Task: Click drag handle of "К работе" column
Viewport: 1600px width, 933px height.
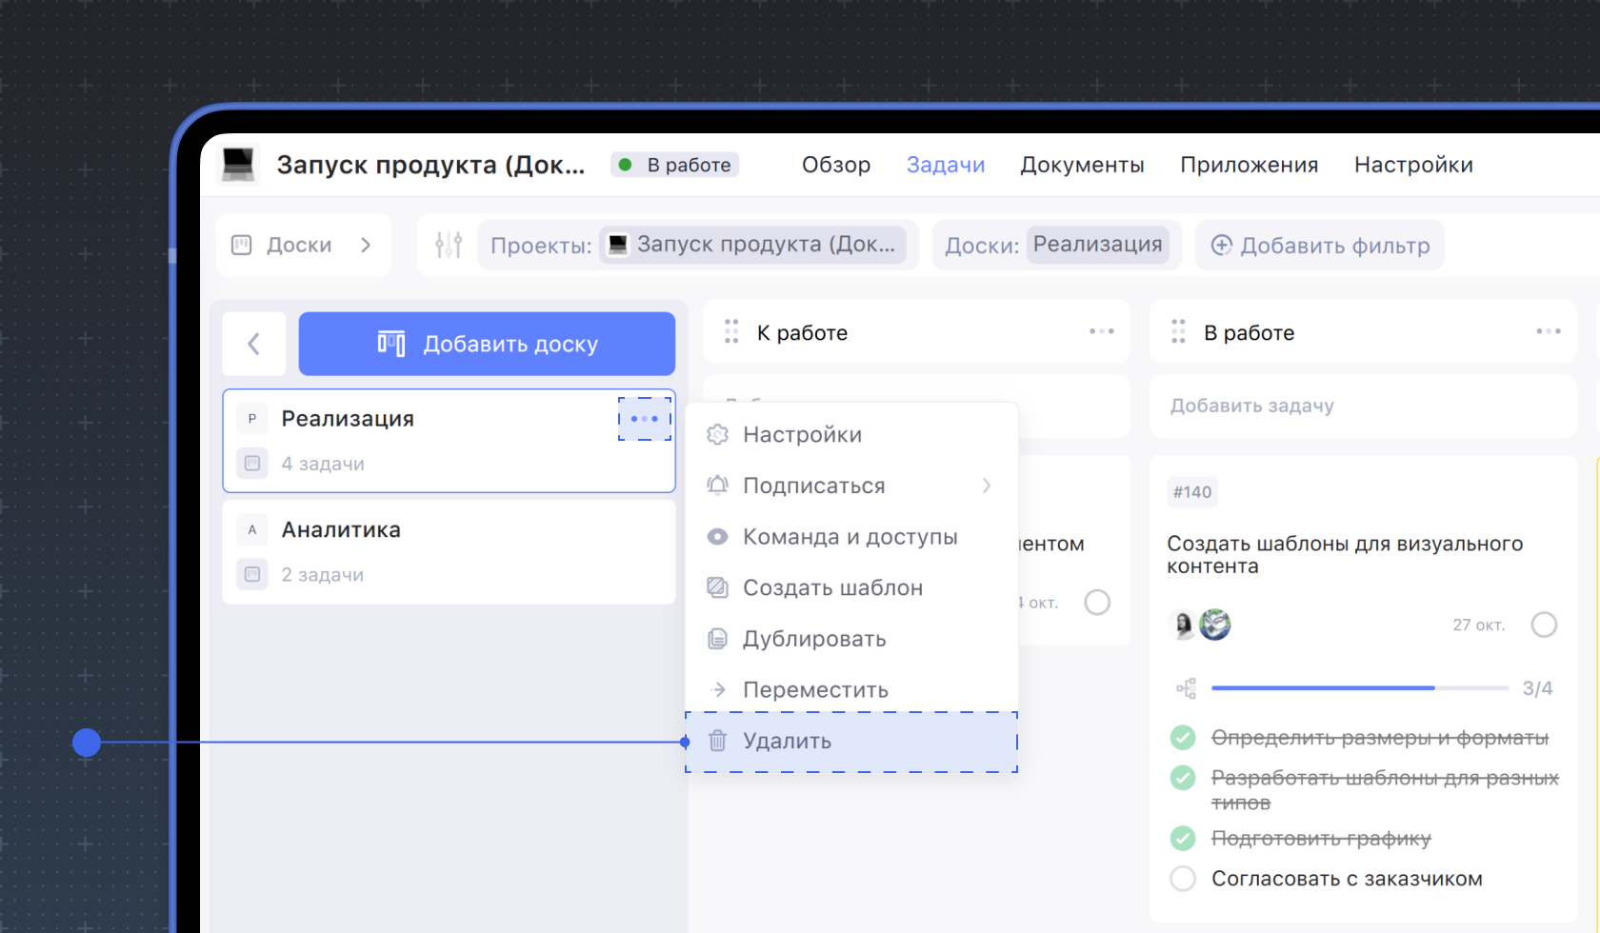Action: tap(731, 331)
